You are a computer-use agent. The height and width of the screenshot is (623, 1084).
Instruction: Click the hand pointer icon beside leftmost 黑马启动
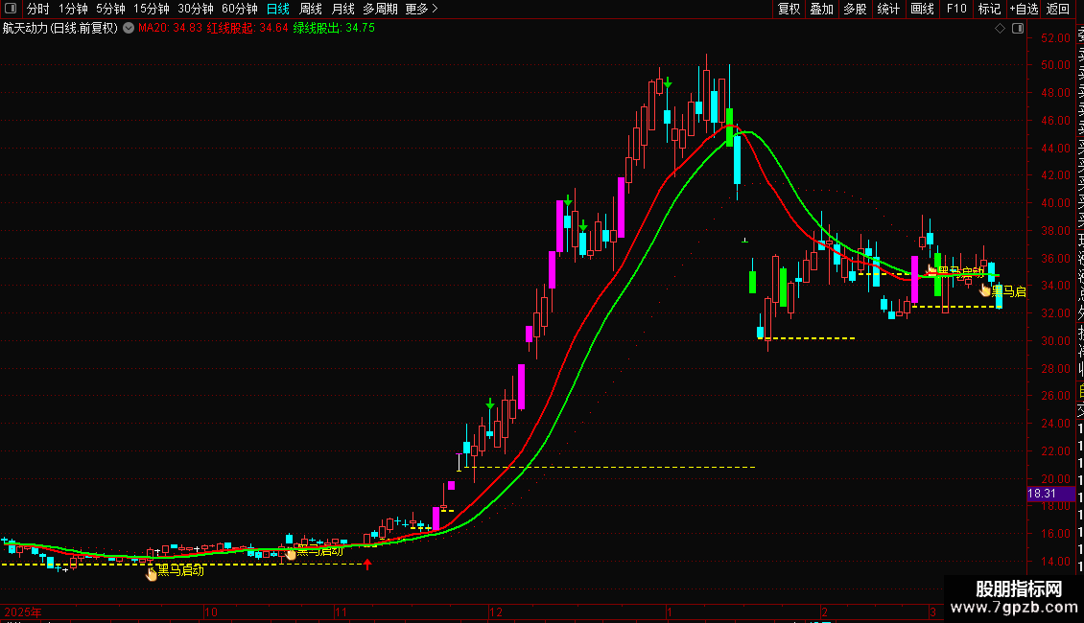(152, 573)
